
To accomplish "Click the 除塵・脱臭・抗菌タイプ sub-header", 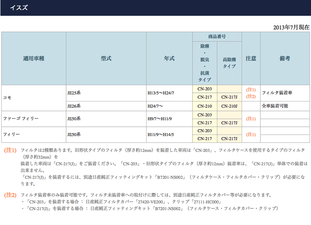I will [x=205, y=63].
